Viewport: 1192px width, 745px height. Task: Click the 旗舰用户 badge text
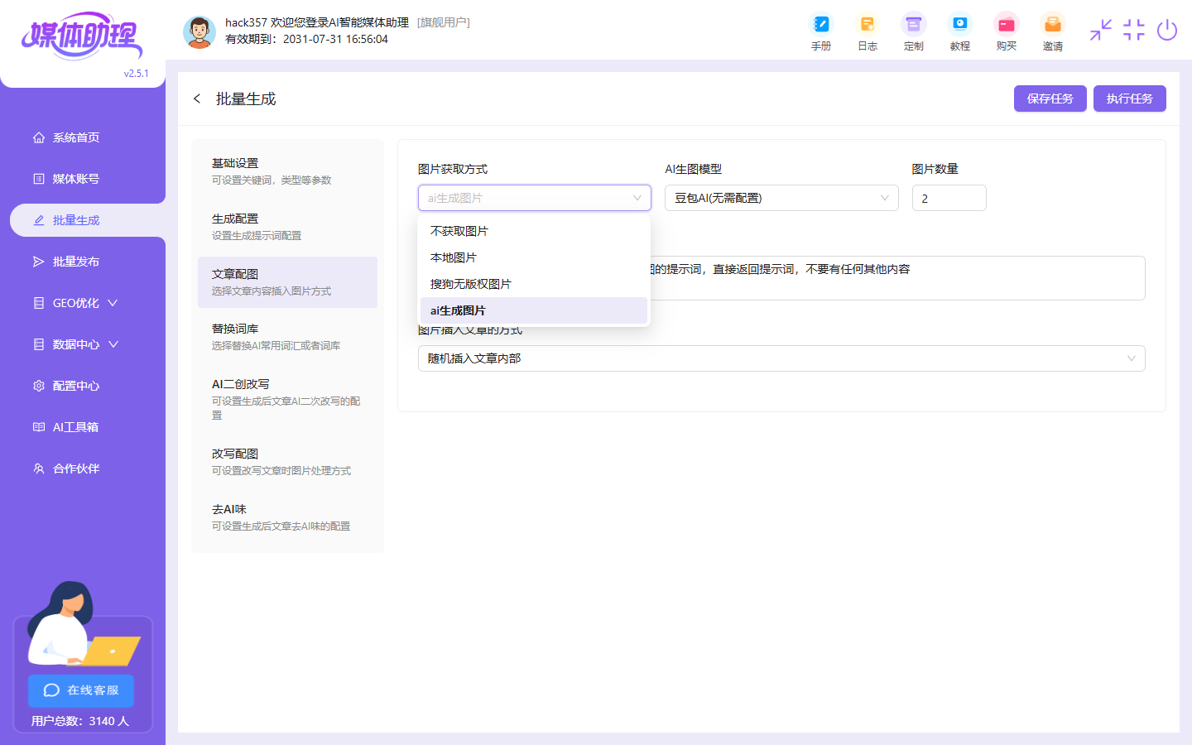pos(444,22)
